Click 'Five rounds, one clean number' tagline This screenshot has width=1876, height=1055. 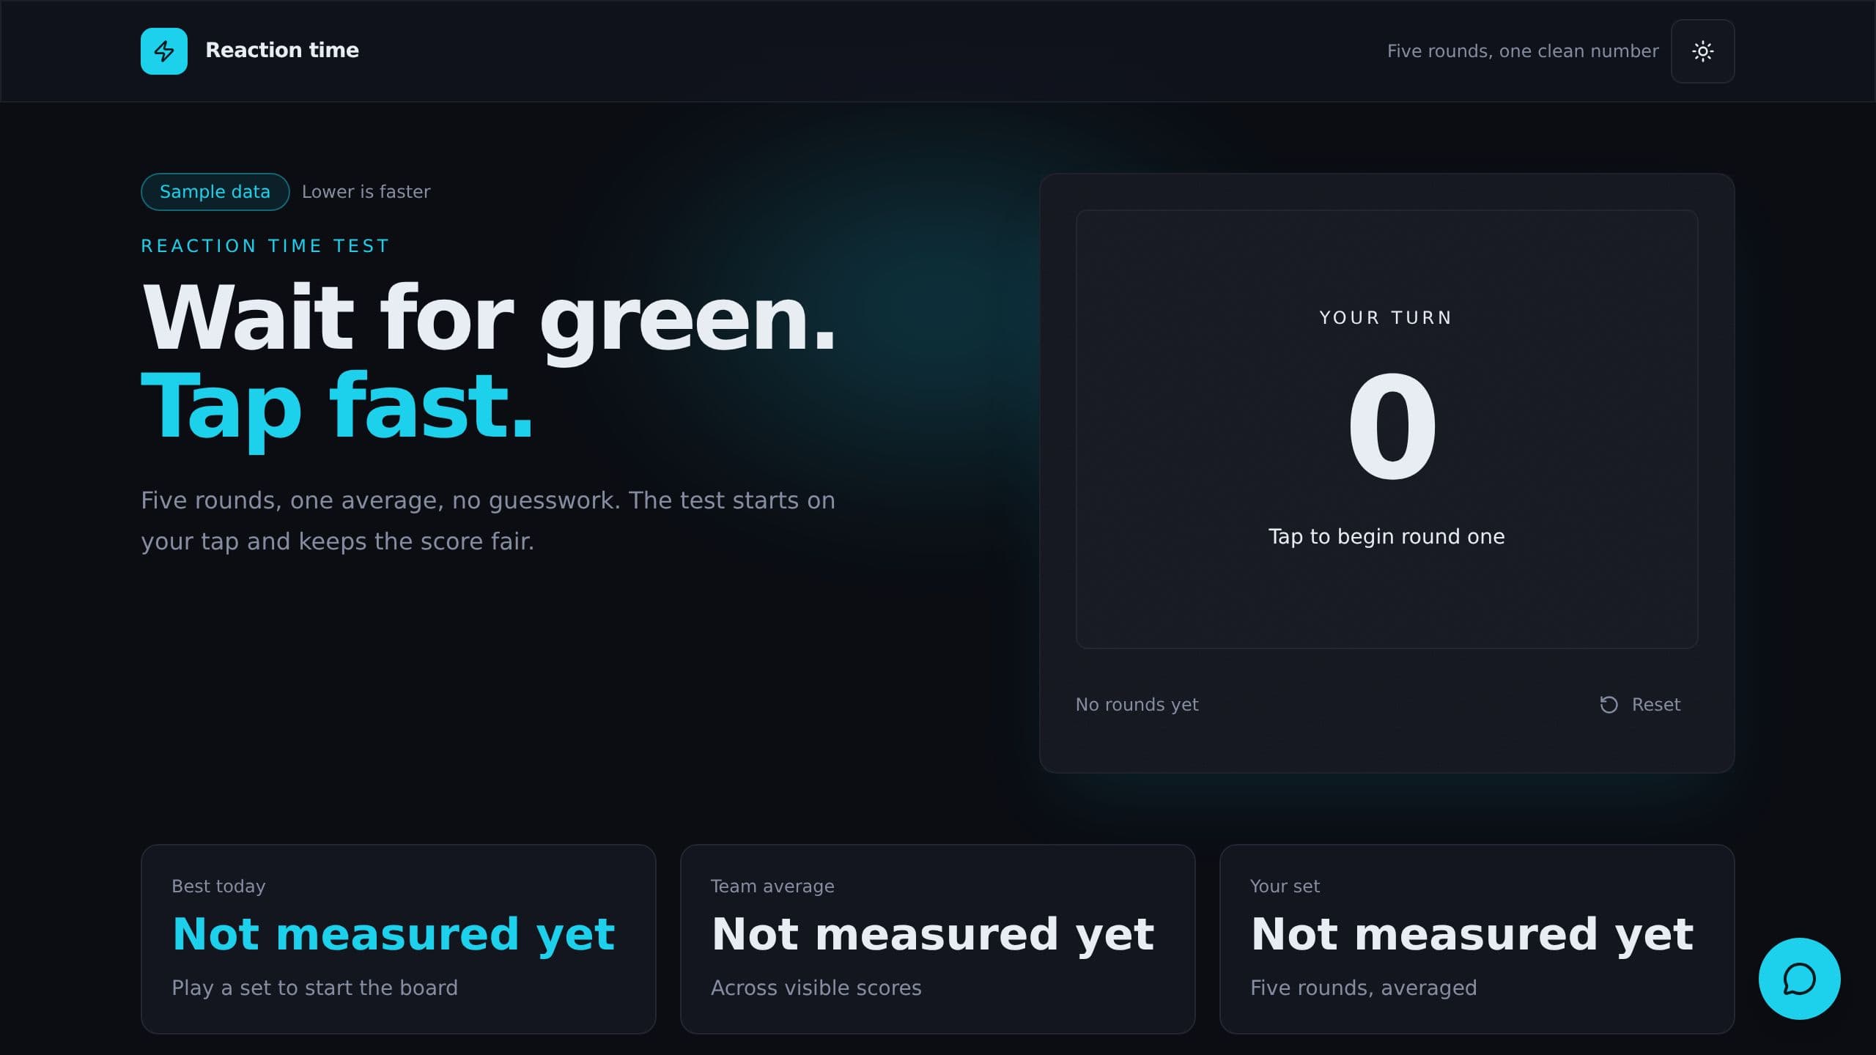coord(1523,51)
